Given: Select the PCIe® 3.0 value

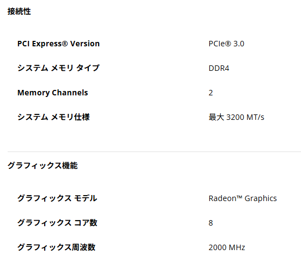Looking at the screenshot, I should (x=226, y=44).
